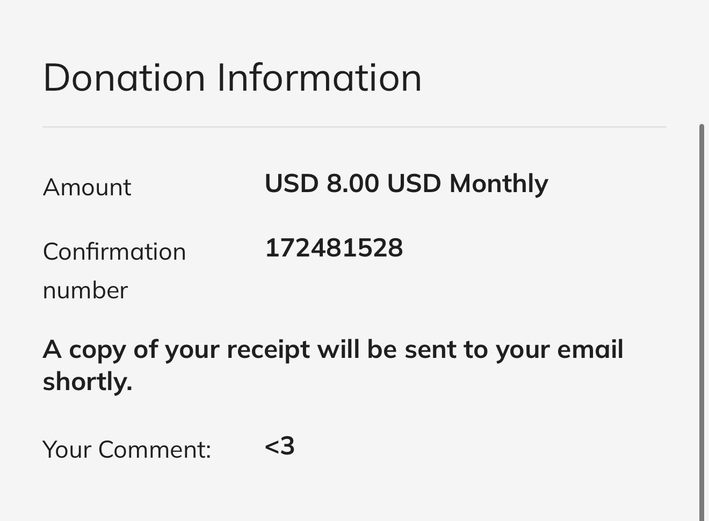
Task: Click the Confirmation label text
Action: coord(114,251)
